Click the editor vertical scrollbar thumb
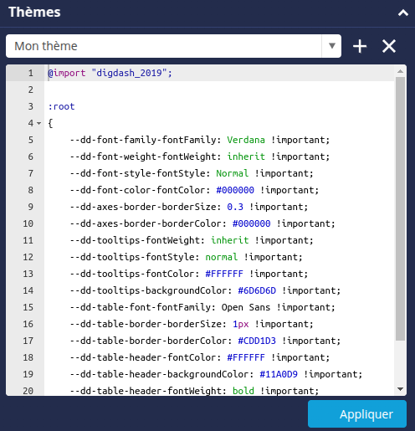 (400, 208)
